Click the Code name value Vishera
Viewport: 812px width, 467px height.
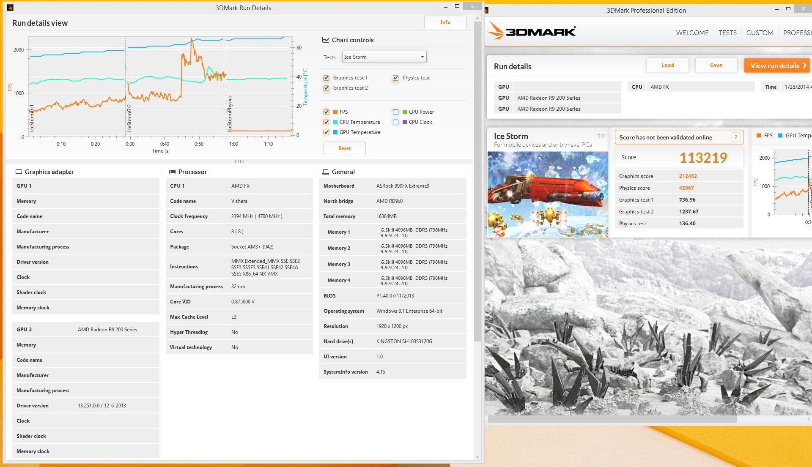pos(239,201)
